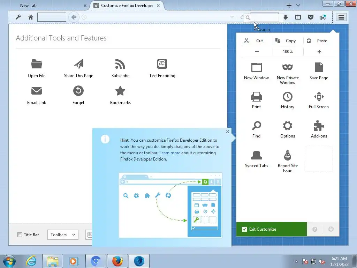This screenshot has width=357, height=268.
Task: Click the Pocket toolbar icon
Action: click(x=311, y=17)
